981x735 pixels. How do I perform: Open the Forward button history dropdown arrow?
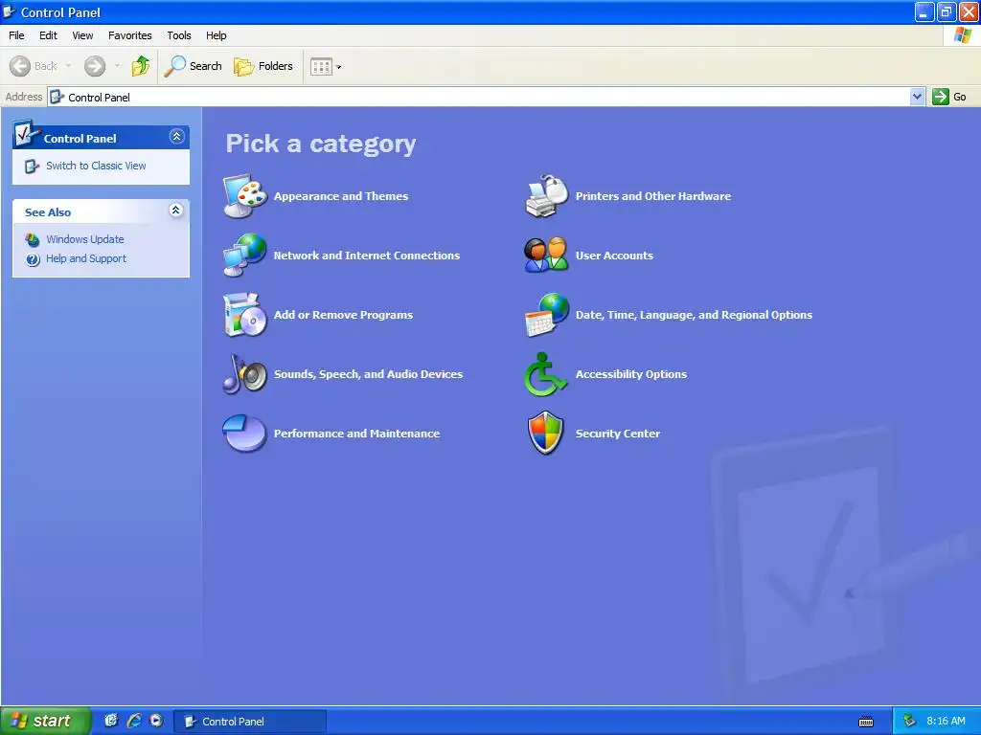pos(118,66)
